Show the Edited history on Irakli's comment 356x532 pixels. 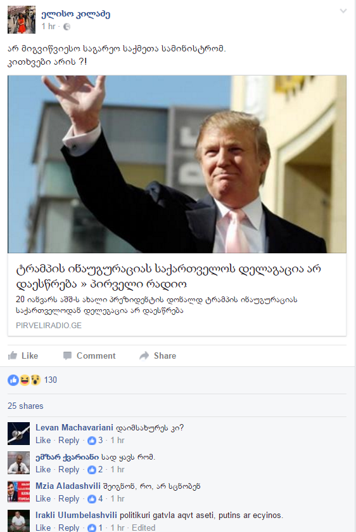point(144,528)
